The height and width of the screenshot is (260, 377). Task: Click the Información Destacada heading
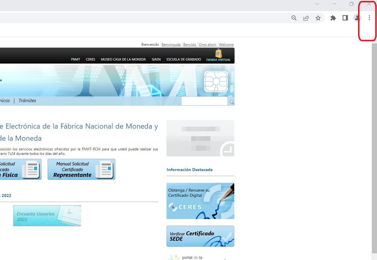(x=189, y=170)
